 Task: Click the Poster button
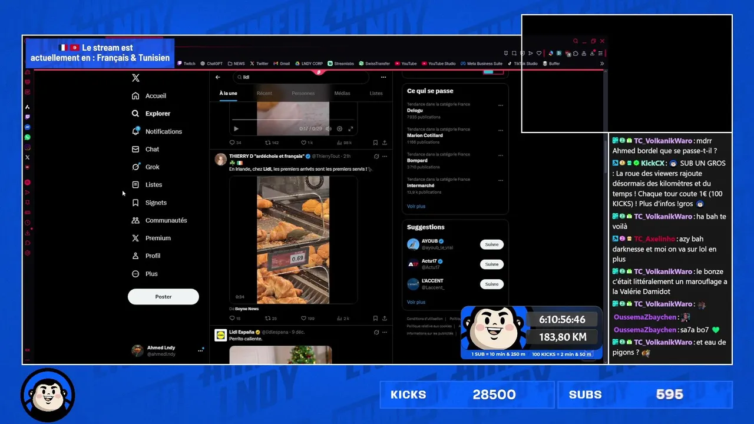(163, 297)
